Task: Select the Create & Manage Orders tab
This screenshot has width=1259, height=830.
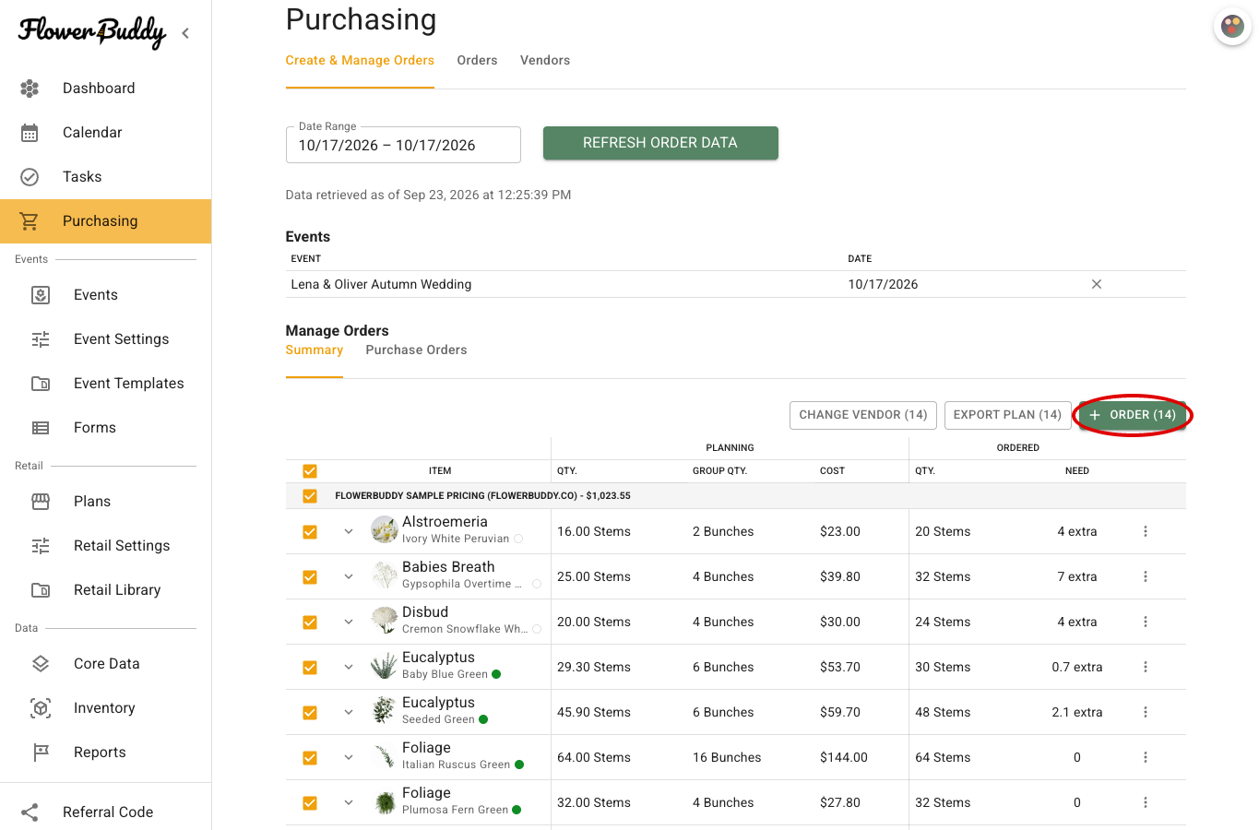Action: (x=360, y=60)
